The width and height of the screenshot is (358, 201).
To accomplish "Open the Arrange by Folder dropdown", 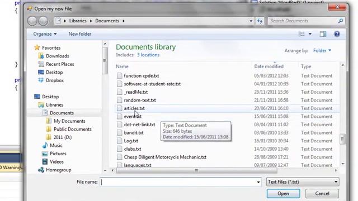I will tap(322, 51).
